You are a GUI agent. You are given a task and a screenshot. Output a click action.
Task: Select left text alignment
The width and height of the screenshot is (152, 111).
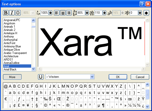pos(56,13)
